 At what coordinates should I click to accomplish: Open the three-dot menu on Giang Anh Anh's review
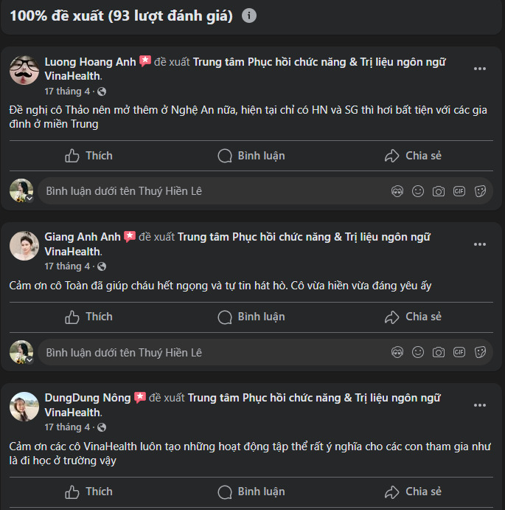pyautogui.click(x=480, y=244)
